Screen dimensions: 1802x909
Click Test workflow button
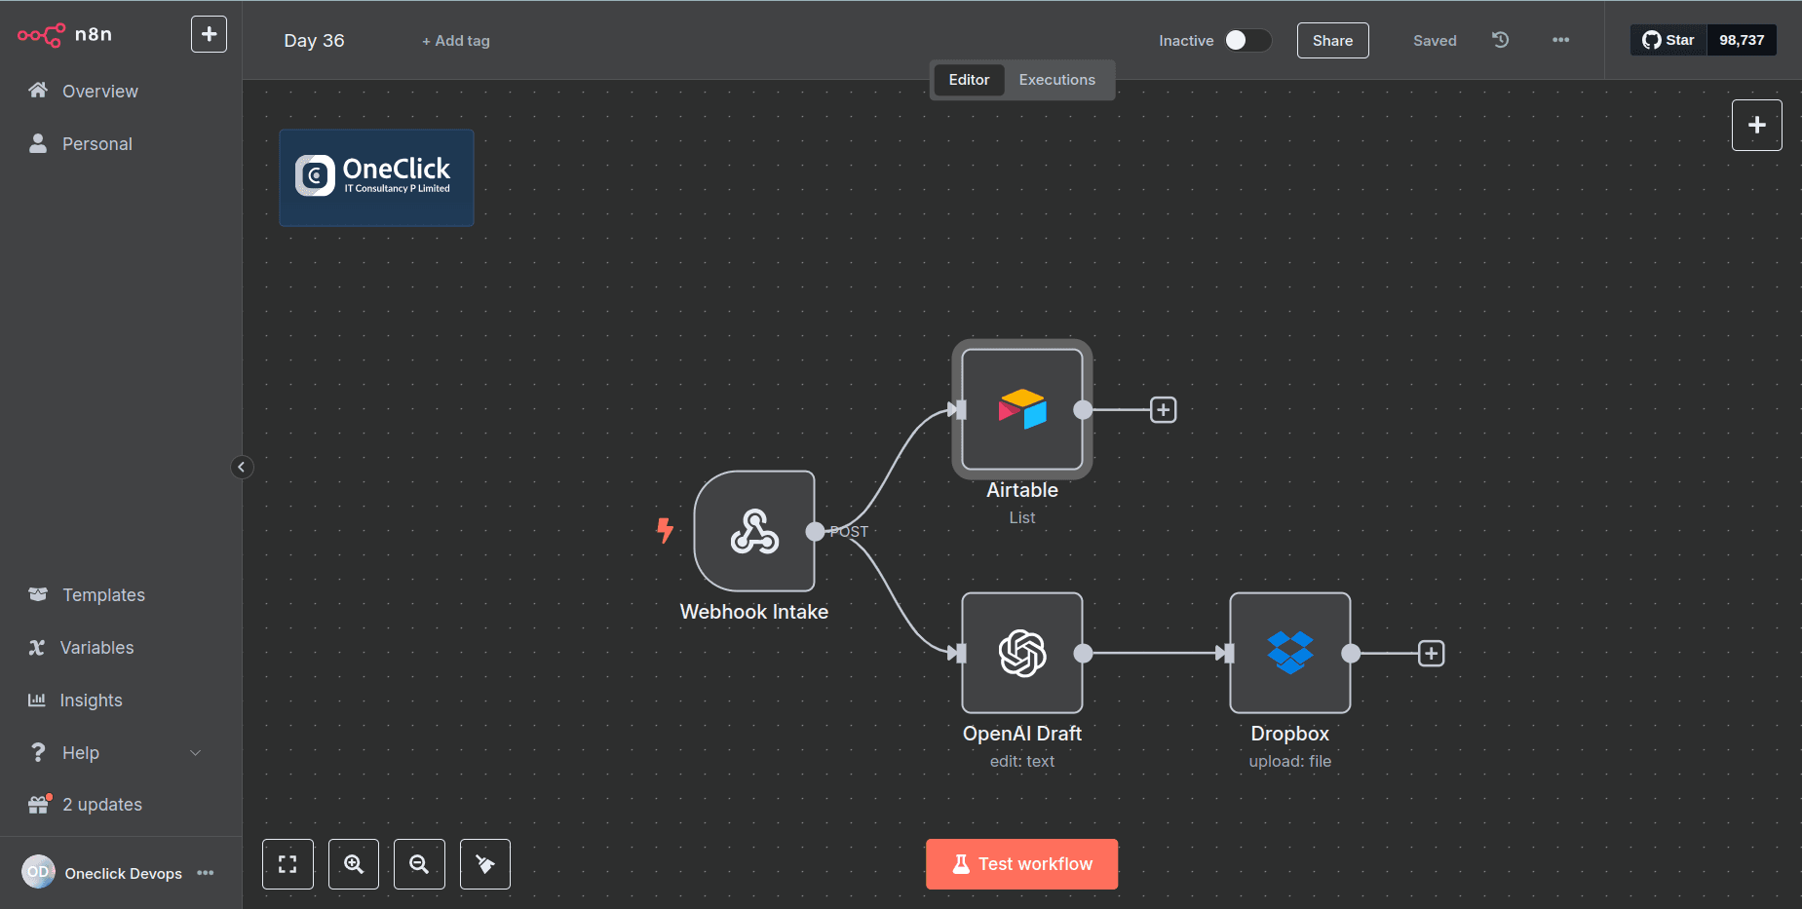[x=1021, y=864]
